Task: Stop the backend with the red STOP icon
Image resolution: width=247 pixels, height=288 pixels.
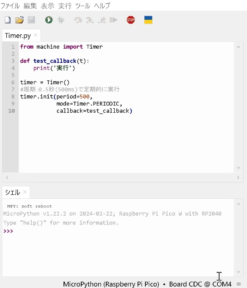Action: pos(131,20)
